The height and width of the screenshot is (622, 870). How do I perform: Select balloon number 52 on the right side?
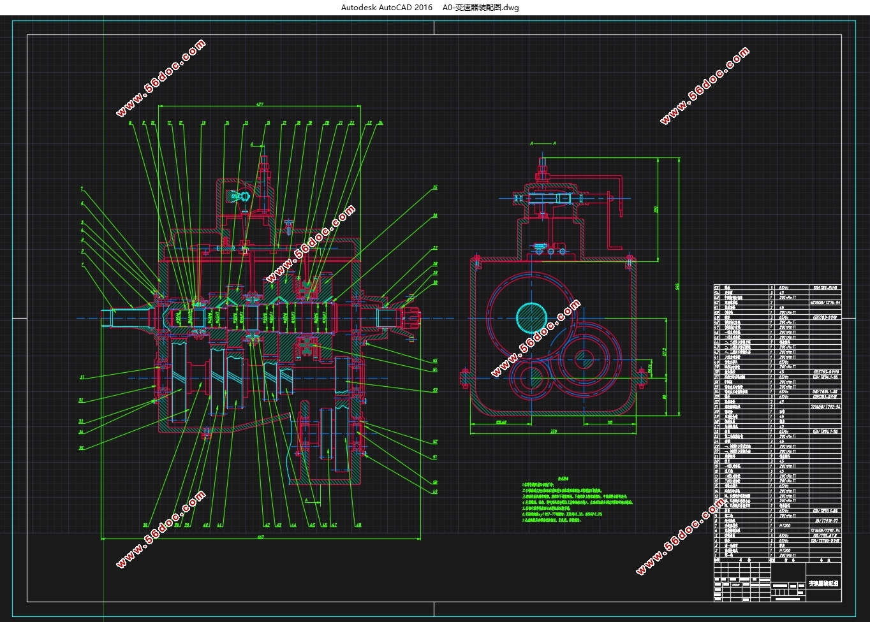click(435, 441)
